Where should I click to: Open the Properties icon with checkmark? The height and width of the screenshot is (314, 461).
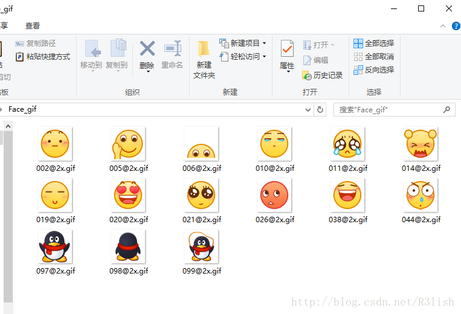(x=287, y=48)
